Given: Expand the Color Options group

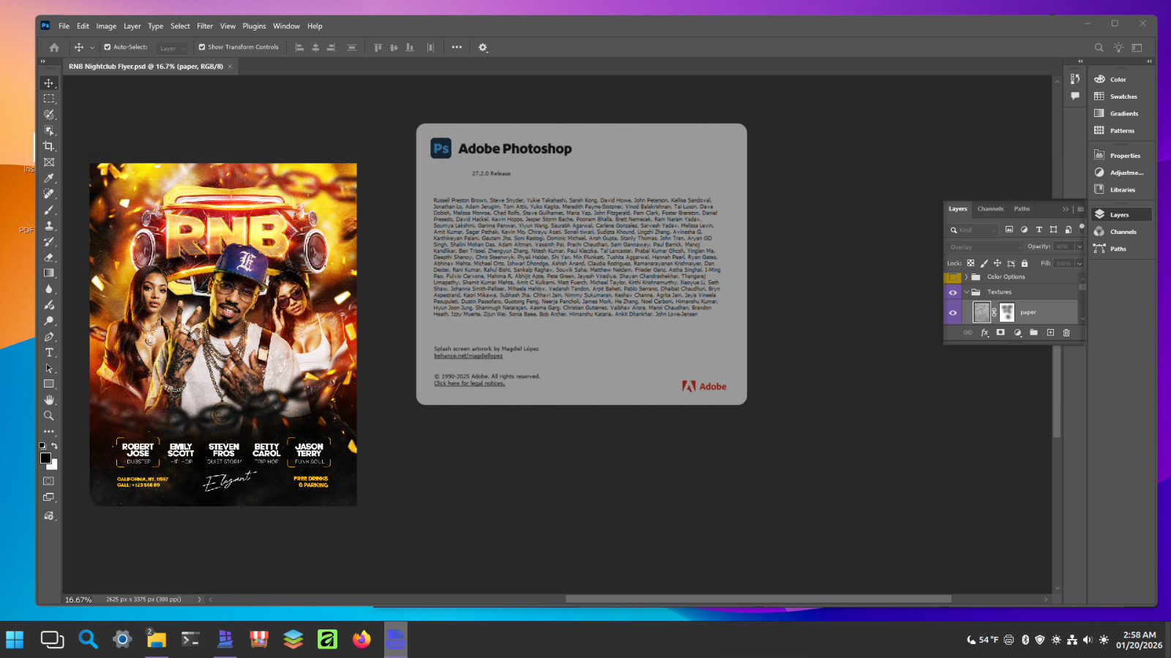Looking at the screenshot, I should [x=966, y=277].
